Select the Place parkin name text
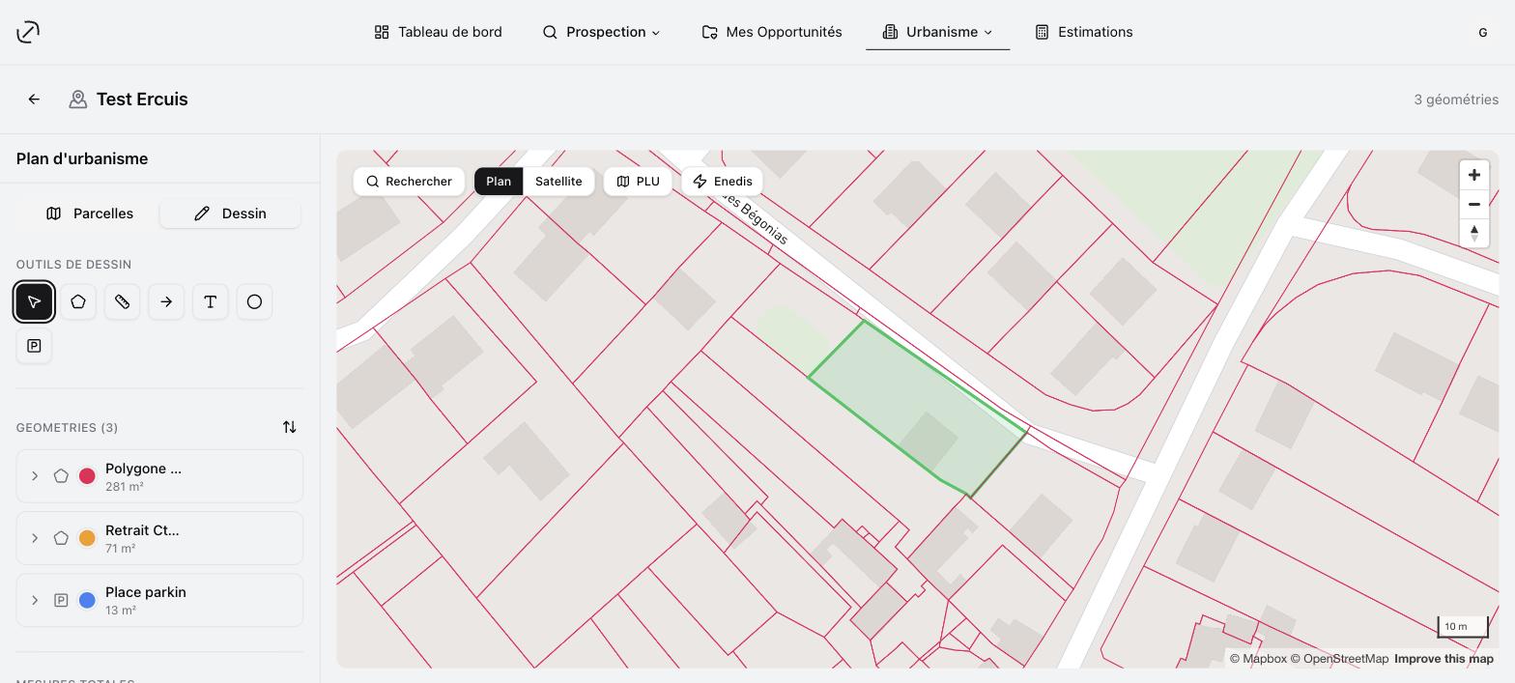Viewport: 1515px width, 683px height. (x=146, y=592)
